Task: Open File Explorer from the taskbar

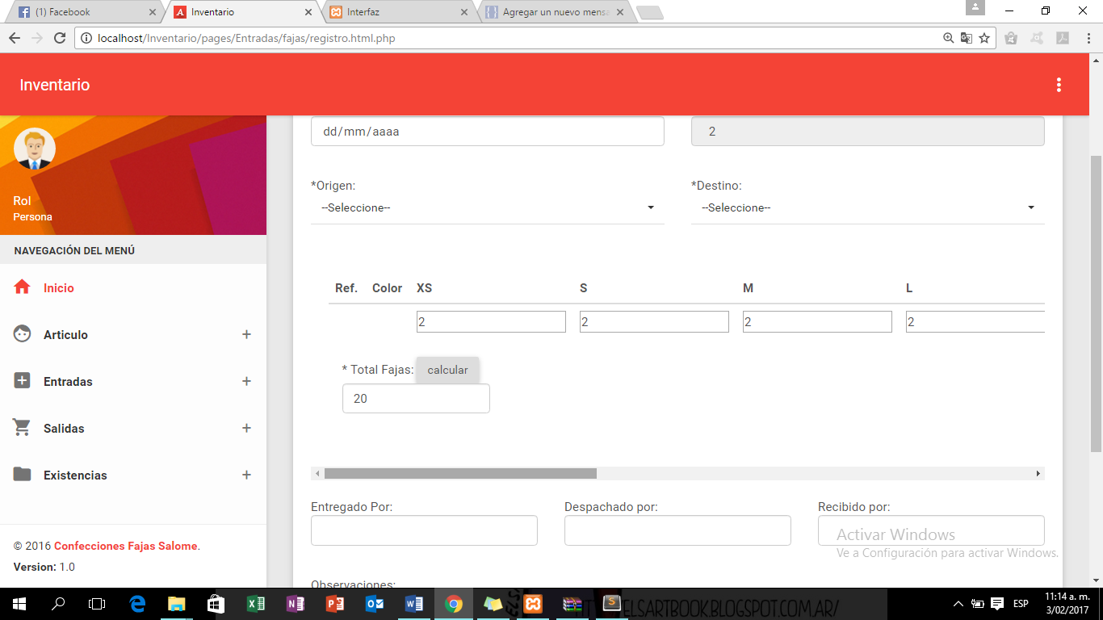Action: (x=176, y=604)
